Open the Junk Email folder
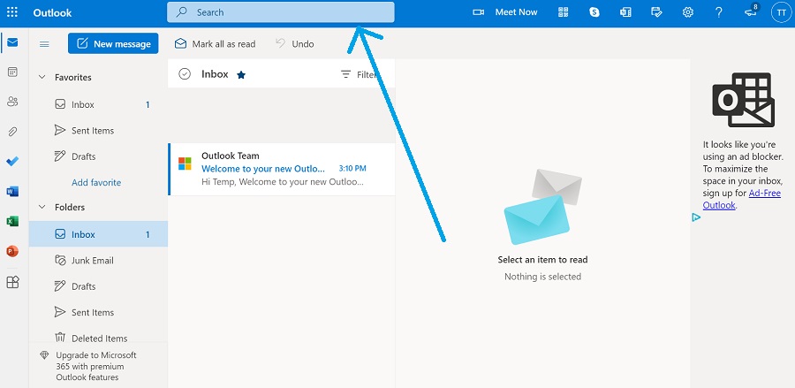This screenshot has width=795, height=388. pos(98,260)
